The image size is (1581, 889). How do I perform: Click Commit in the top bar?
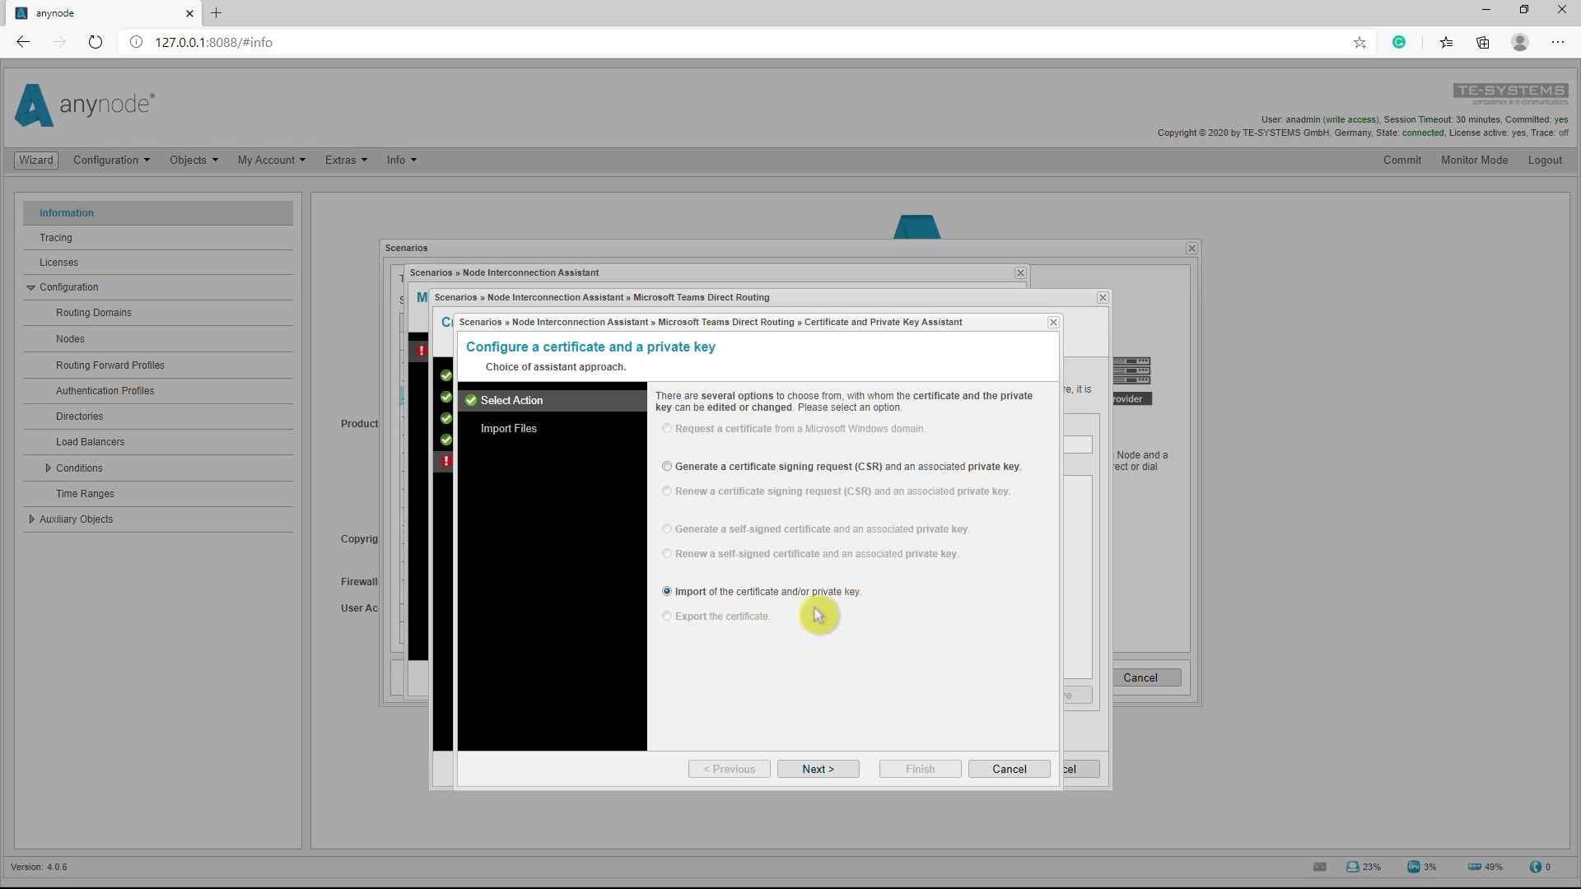[x=1401, y=161]
